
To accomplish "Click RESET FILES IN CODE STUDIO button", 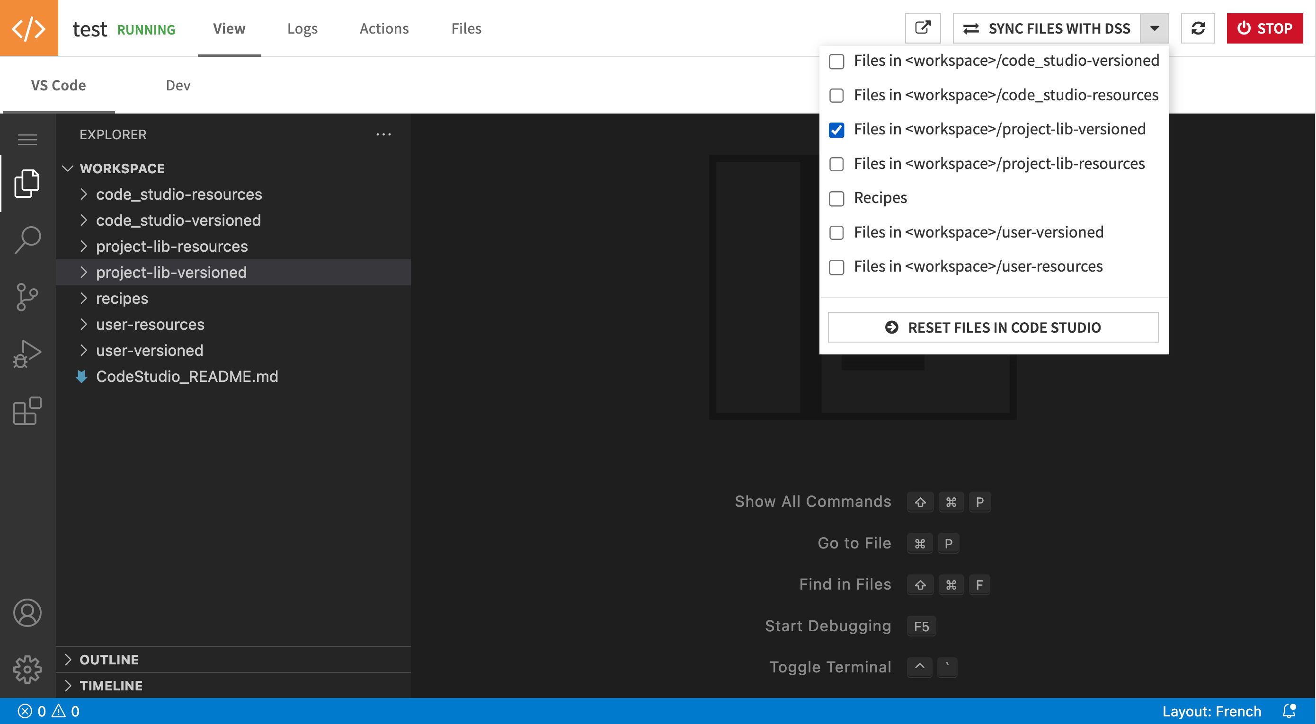I will point(992,327).
